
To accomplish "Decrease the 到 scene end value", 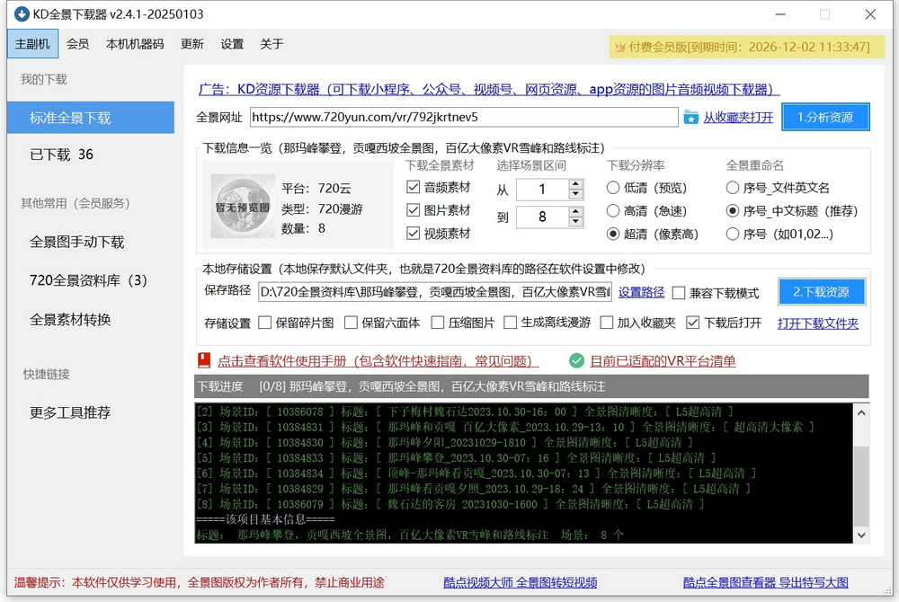I will 575,222.
